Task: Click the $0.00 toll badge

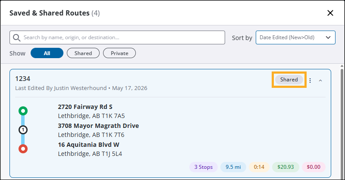Action: [314, 167]
